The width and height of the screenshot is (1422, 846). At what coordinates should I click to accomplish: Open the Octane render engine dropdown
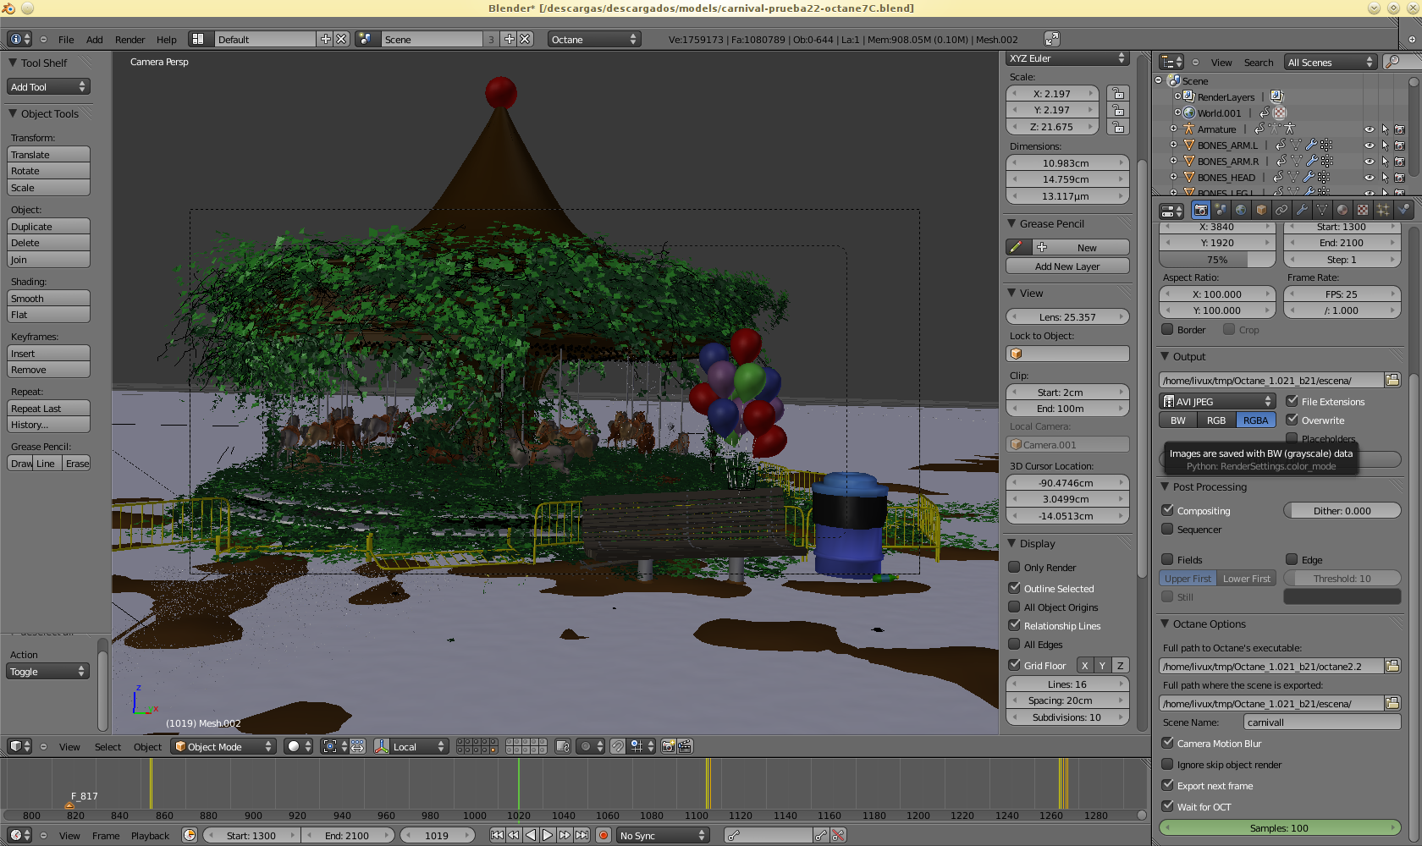[x=594, y=39]
